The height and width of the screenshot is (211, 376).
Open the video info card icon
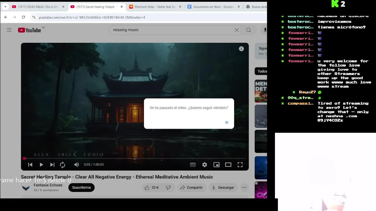click(x=241, y=49)
